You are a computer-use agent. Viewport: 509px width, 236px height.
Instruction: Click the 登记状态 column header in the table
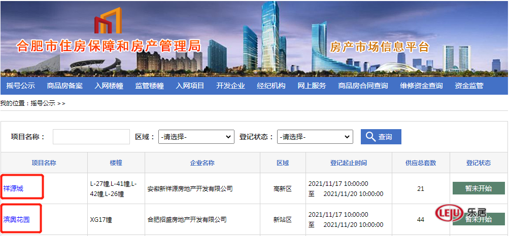pos(479,163)
